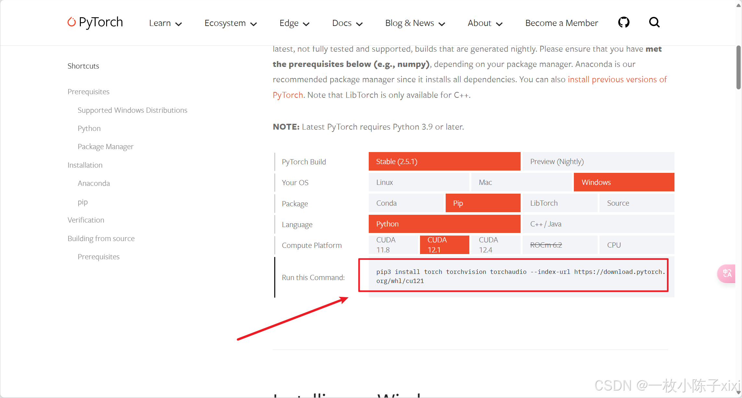Open install previous versions of PyTorch link
742x398 pixels.
pos(617,80)
